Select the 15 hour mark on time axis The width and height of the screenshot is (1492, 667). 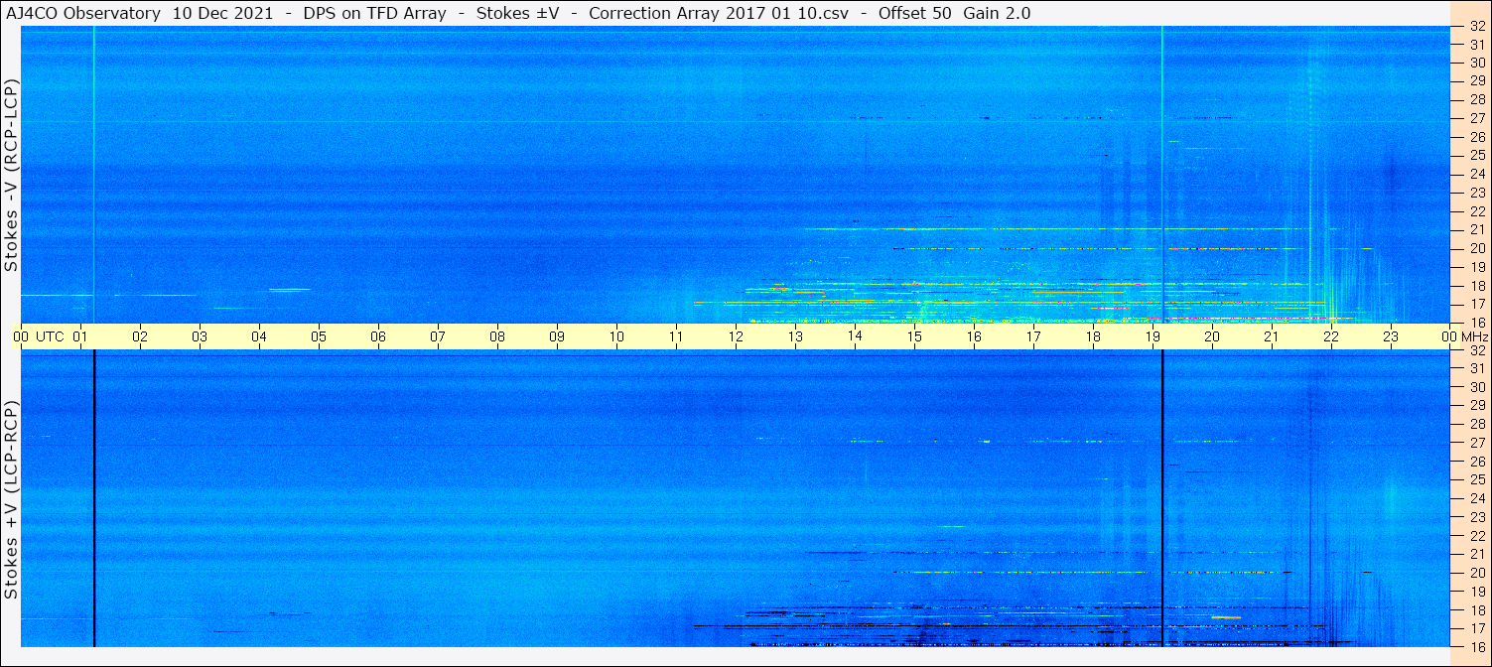[x=915, y=337]
